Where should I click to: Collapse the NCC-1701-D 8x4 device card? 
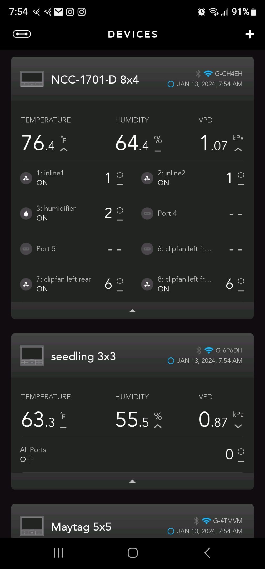pos(132,311)
